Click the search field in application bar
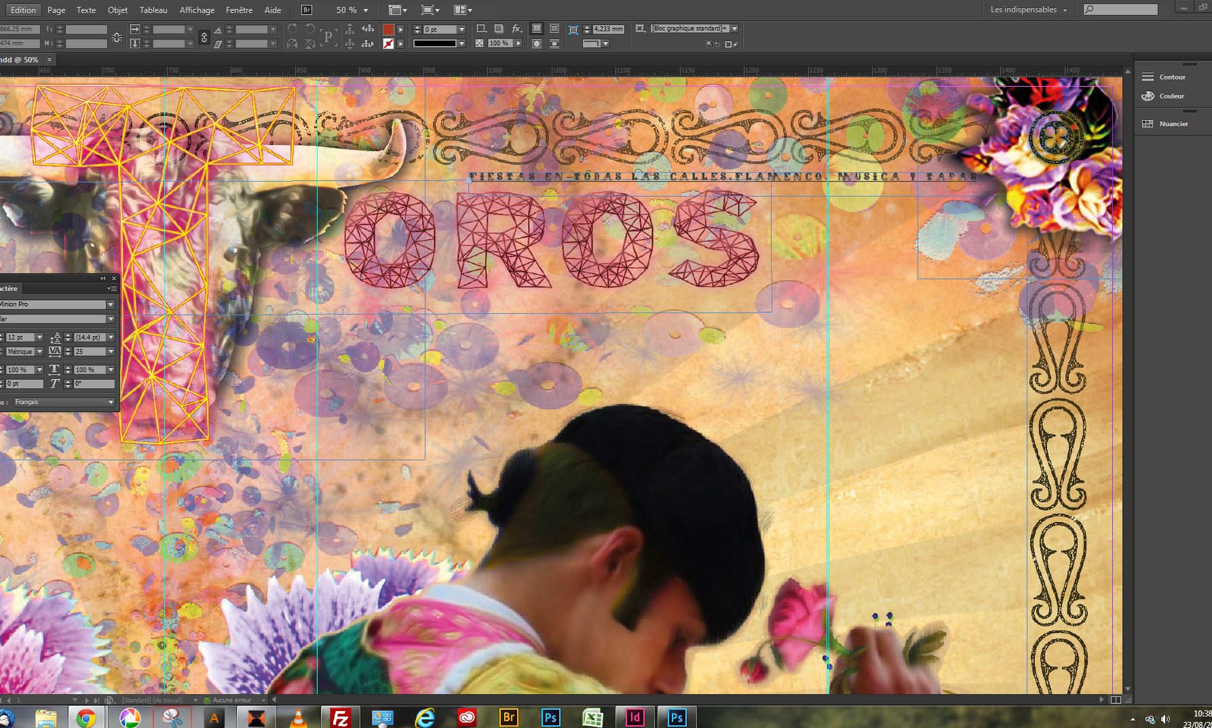 [1120, 9]
